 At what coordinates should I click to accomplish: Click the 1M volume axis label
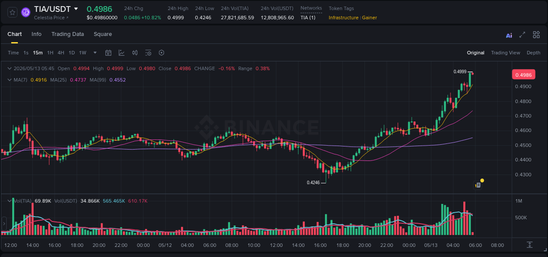pos(519,201)
